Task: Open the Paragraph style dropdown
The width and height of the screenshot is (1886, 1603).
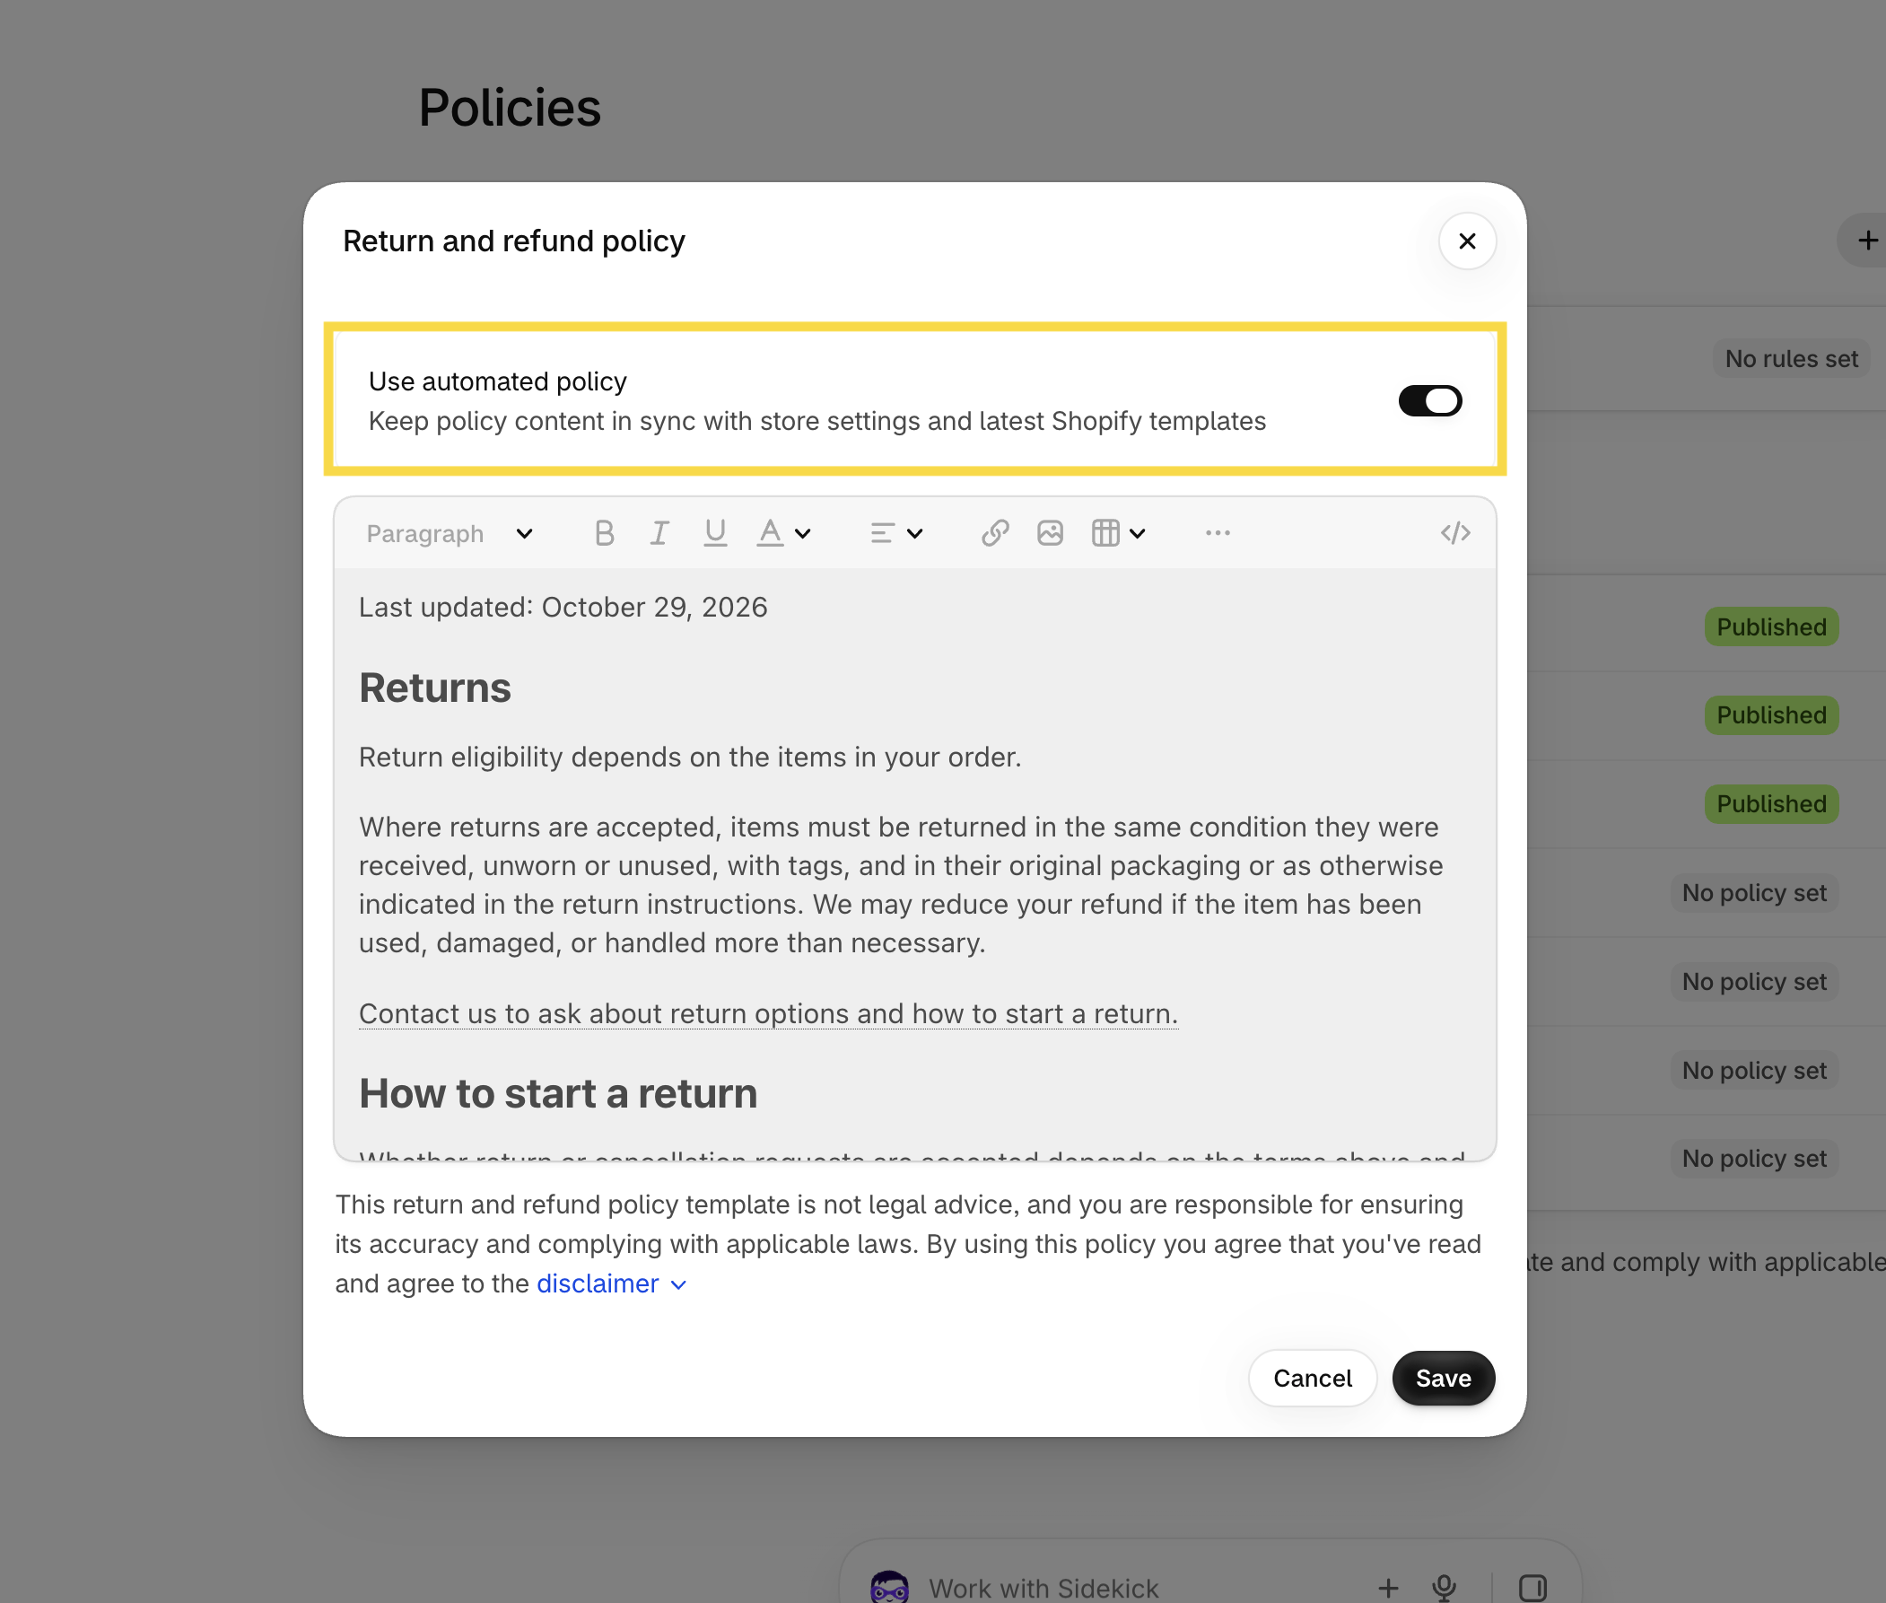Action: pyautogui.click(x=450, y=533)
